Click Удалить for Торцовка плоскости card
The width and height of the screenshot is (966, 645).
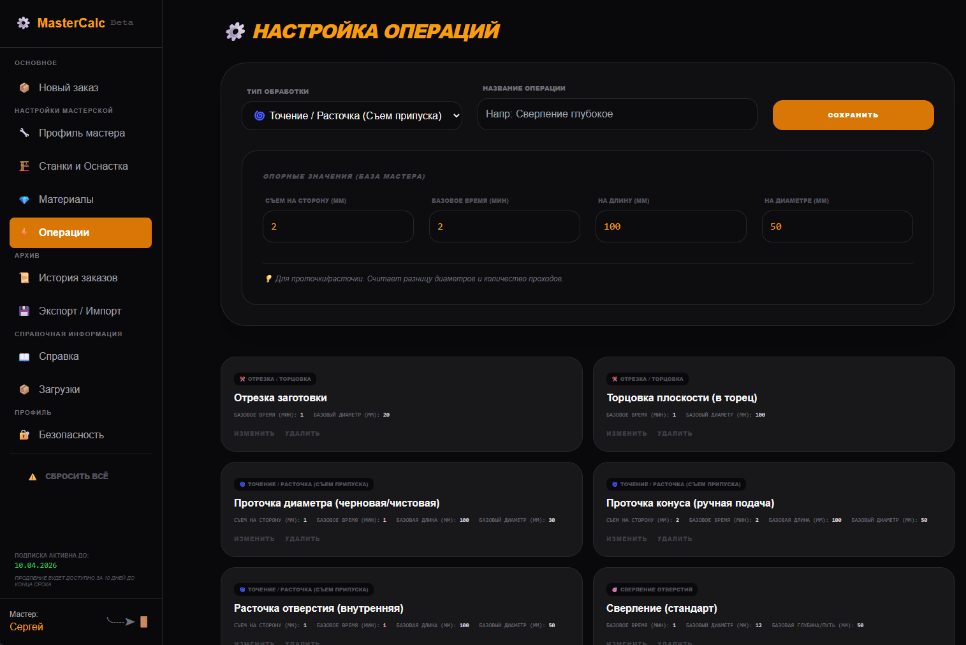[675, 434]
